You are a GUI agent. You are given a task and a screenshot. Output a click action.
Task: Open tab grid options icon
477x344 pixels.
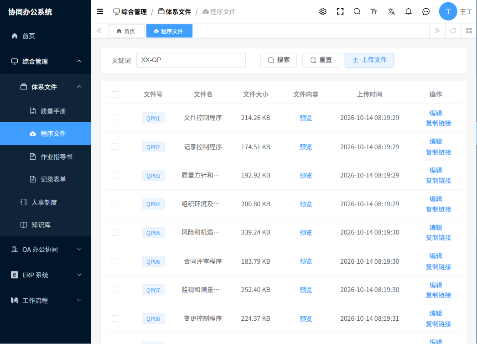pyautogui.click(x=469, y=31)
